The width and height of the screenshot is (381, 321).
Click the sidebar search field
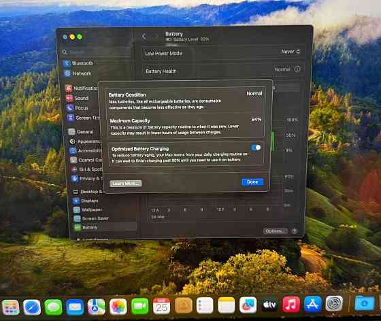pos(96,52)
